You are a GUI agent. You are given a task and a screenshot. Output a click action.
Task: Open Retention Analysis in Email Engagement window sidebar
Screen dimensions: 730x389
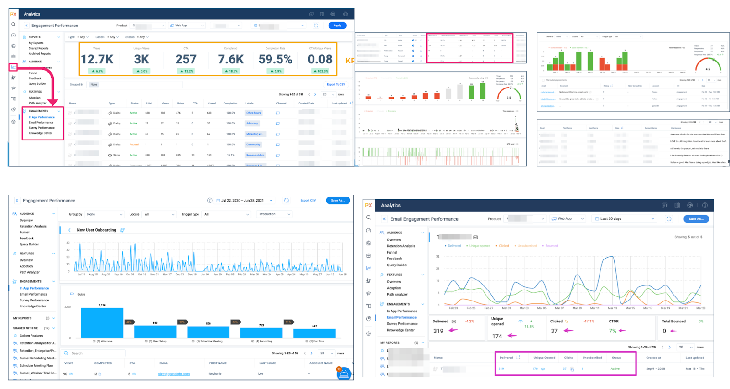tap(401, 246)
